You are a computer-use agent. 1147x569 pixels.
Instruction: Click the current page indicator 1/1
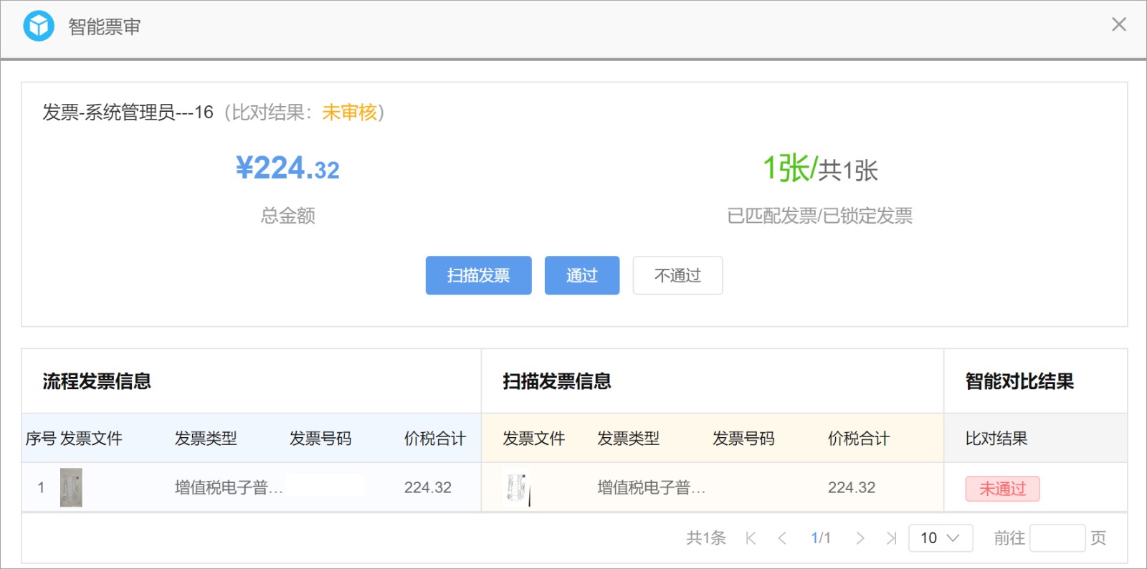(x=821, y=538)
